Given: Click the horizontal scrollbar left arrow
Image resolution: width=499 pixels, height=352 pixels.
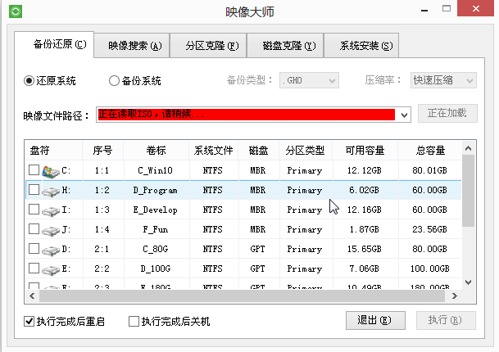Looking at the screenshot, I should pyautogui.click(x=32, y=296).
